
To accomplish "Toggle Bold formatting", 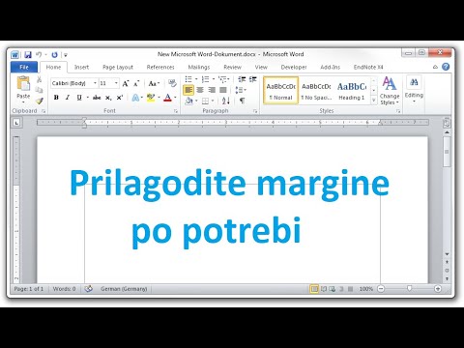I will (x=56, y=98).
